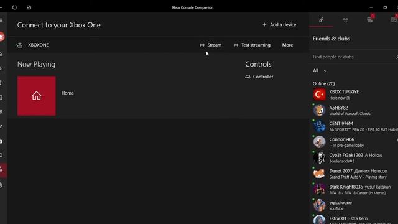Open the red Home now-playing tile
The image size is (398, 224).
37,96
